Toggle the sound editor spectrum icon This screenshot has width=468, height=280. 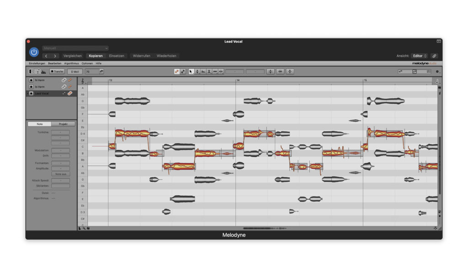pos(43,72)
